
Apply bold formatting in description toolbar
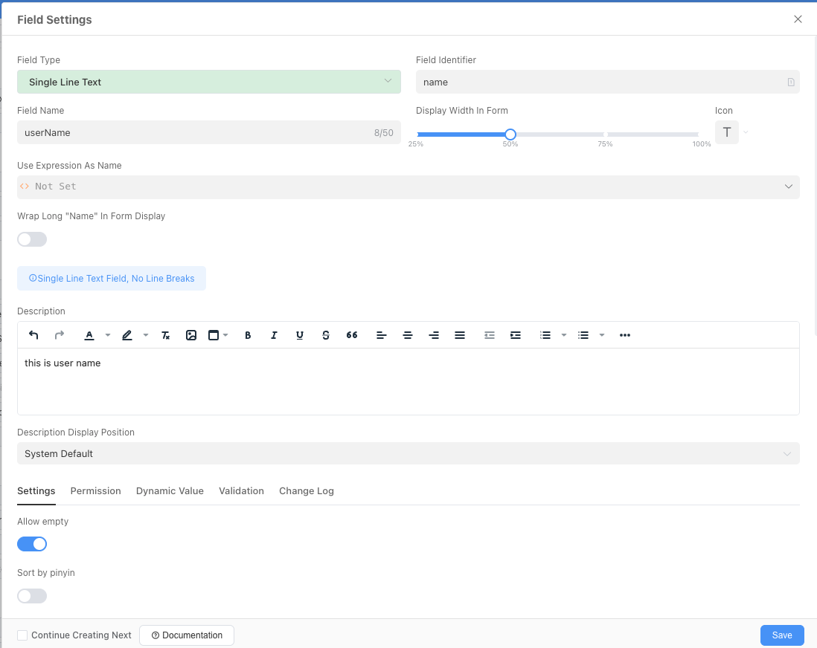click(x=248, y=335)
